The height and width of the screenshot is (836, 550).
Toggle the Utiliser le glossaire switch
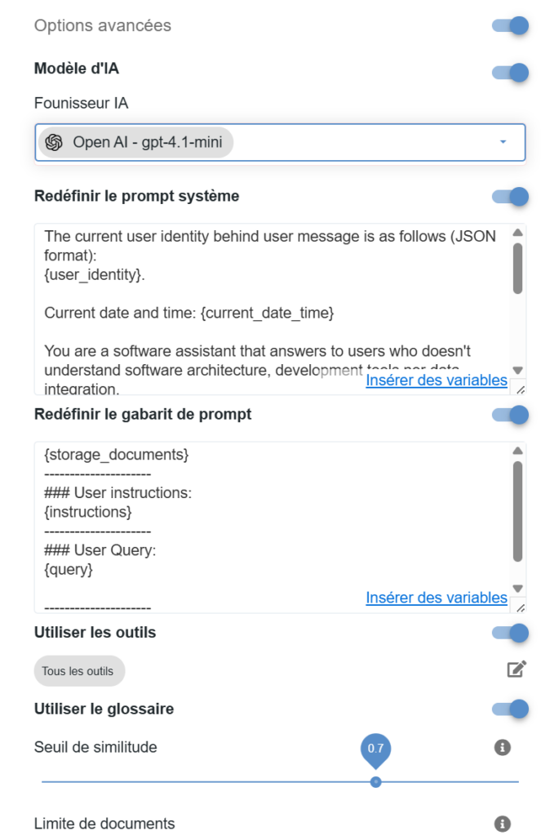click(x=511, y=709)
